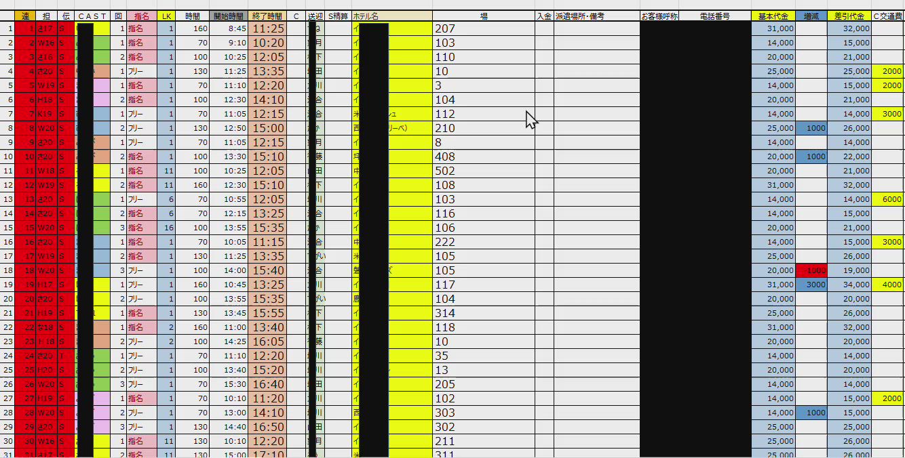Click the C交通費 column header

(887, 16)
